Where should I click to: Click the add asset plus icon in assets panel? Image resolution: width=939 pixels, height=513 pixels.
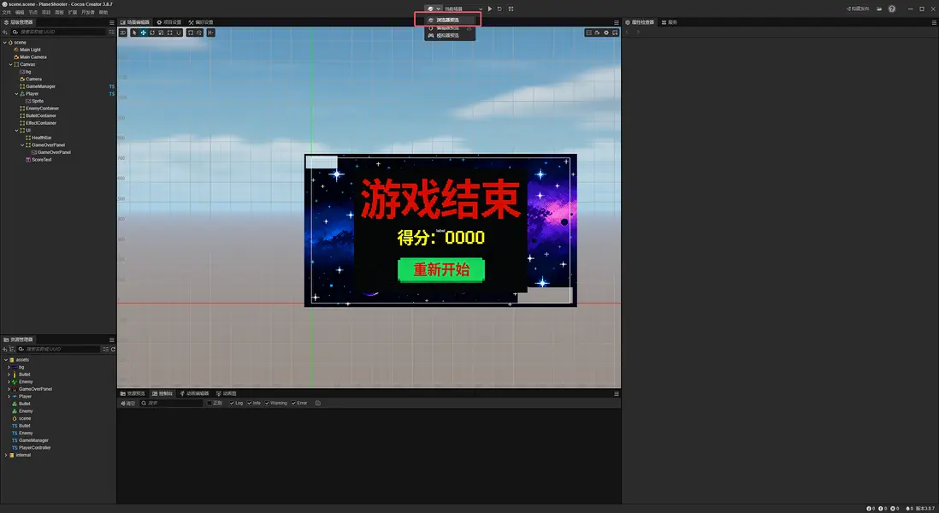[x=5, y=349]
